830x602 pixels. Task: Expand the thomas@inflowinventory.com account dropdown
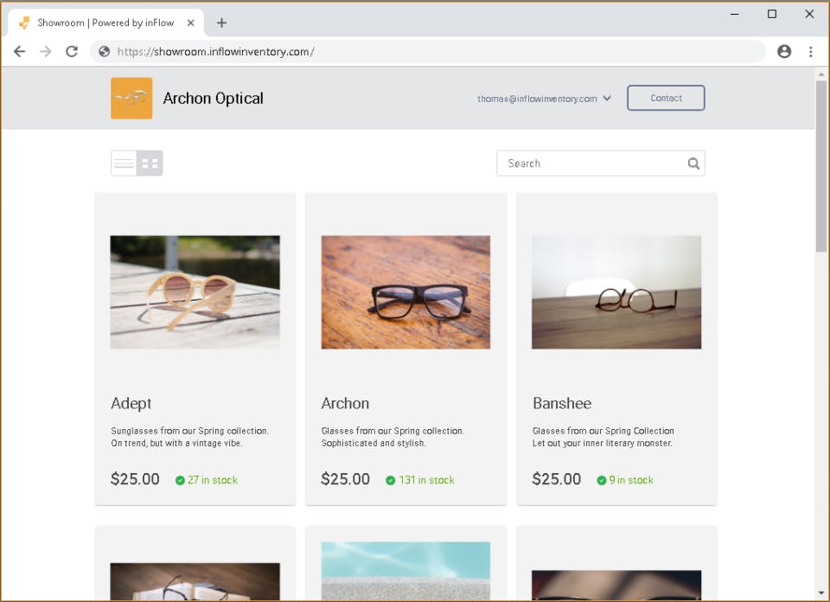pyautogui.click(x=544, y=99)
